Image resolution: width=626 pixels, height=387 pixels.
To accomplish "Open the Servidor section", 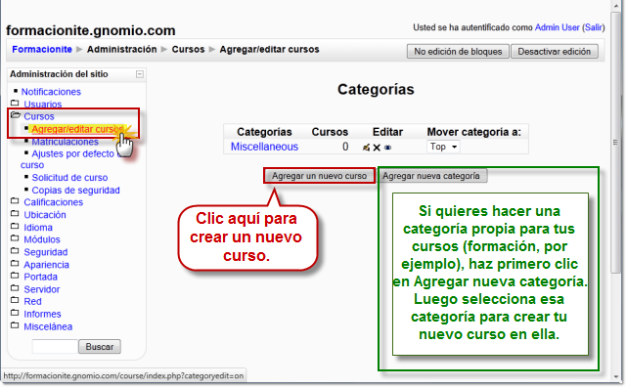I will (41, 289).
